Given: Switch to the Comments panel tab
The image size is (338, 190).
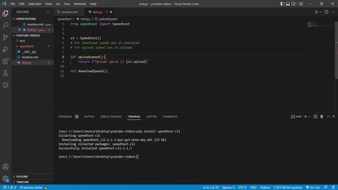Looking at the screenshot, I should tap(170, 117).
